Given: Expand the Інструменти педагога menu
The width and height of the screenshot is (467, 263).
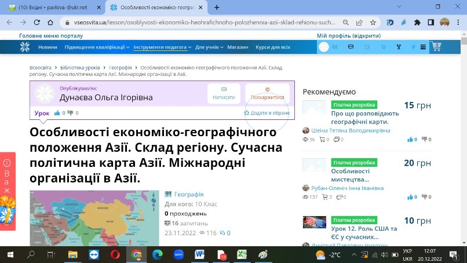Looking at the screenshot, I should click(x=162, y=47).
